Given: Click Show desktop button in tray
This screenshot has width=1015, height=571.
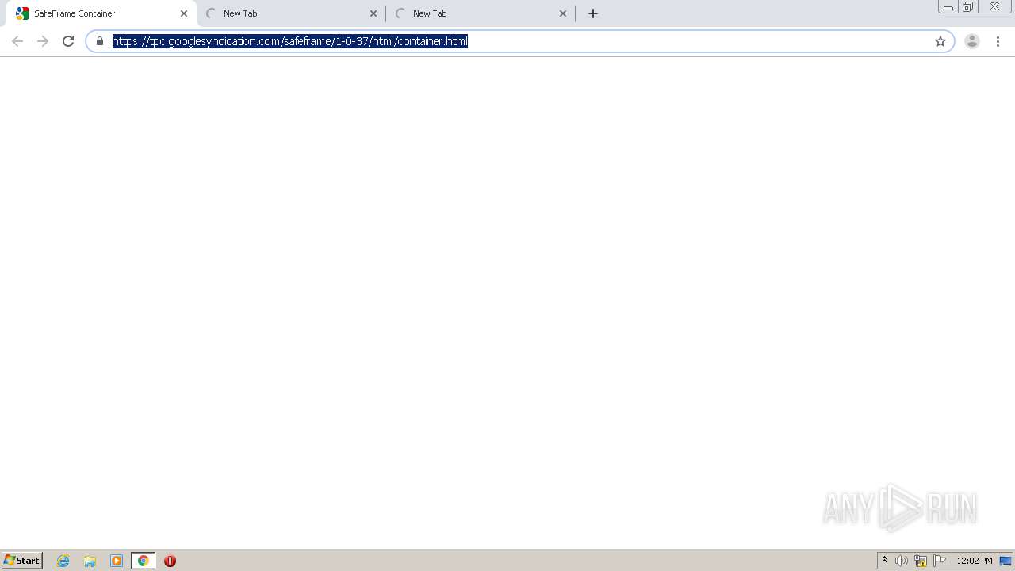Looking at the screenshot, I should pyautogui.click(x=1006, y=561).
